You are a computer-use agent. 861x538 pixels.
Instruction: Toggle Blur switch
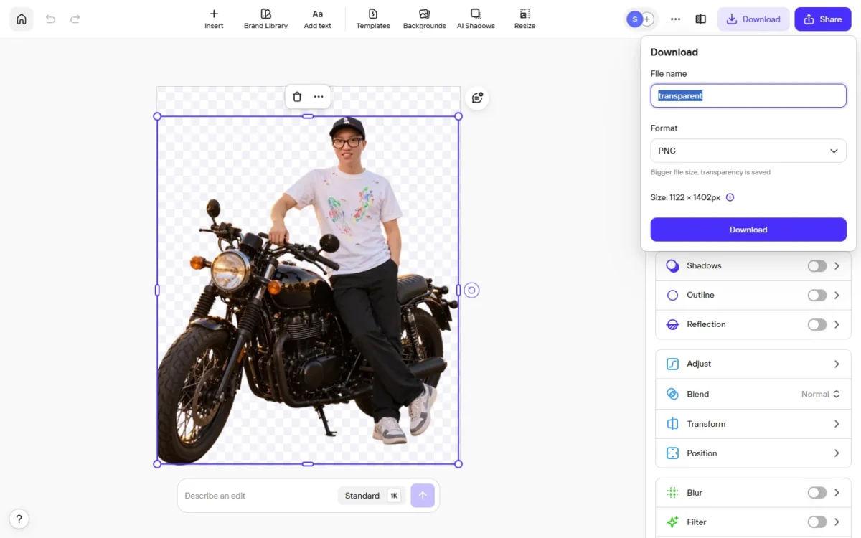pyautogui.click(x=817, y=493)
